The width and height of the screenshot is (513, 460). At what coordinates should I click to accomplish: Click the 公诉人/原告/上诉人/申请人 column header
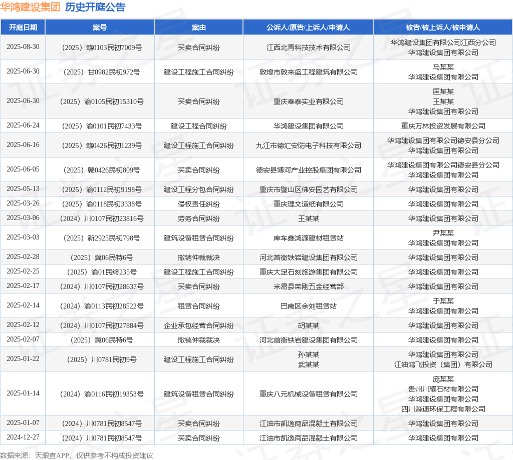(x=308, y=27)
